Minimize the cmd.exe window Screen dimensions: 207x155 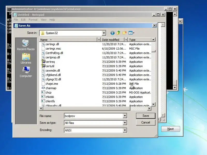(x=166, y=9)
